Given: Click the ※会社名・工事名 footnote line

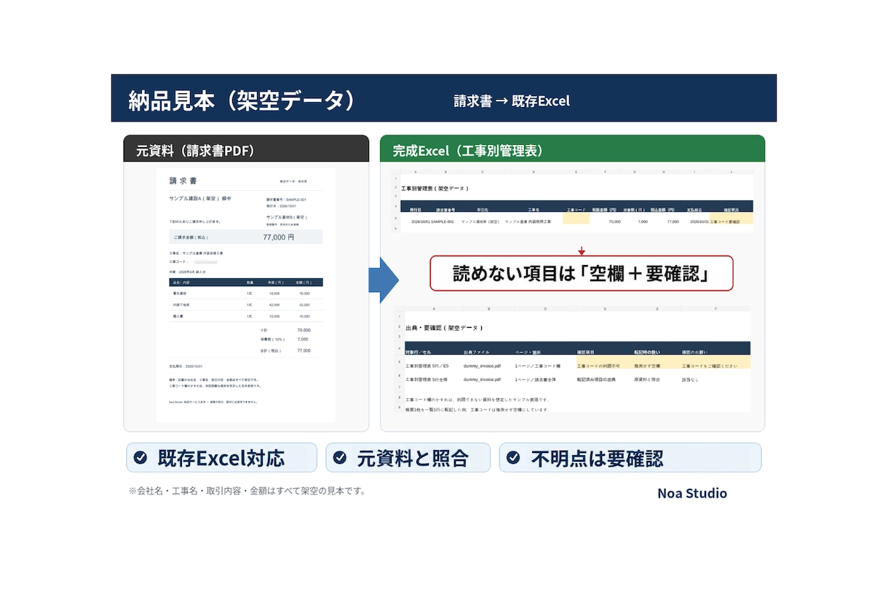Looking at the screenshot, I should [x=247, y=491].
